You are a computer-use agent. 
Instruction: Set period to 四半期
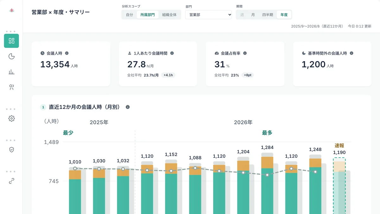pos(268,15)
